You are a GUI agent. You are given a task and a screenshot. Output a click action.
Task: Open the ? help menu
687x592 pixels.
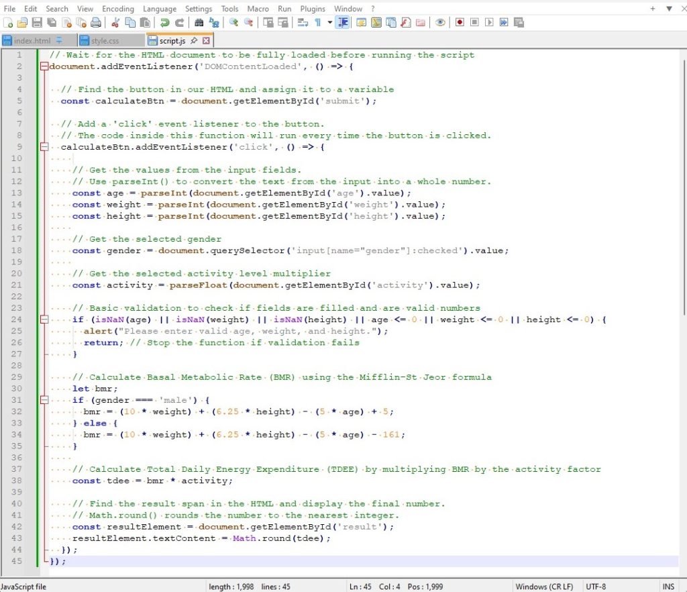click(373, 9)
